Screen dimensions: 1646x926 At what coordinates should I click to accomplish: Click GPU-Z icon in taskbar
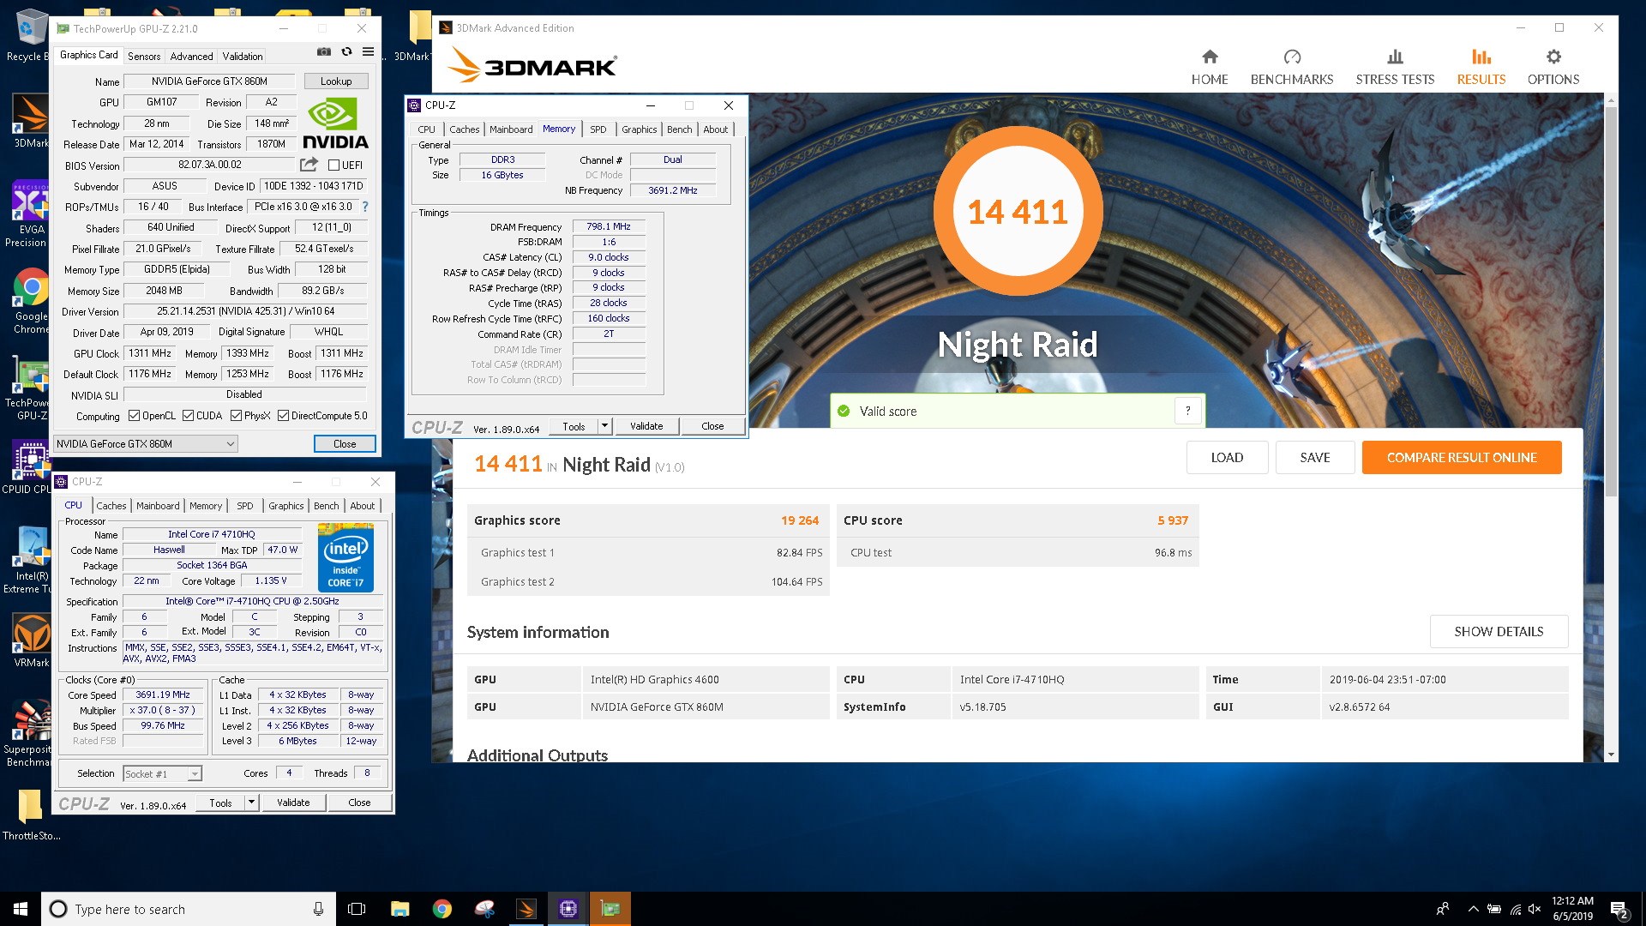pyautogui.click(x=610, y=909)
